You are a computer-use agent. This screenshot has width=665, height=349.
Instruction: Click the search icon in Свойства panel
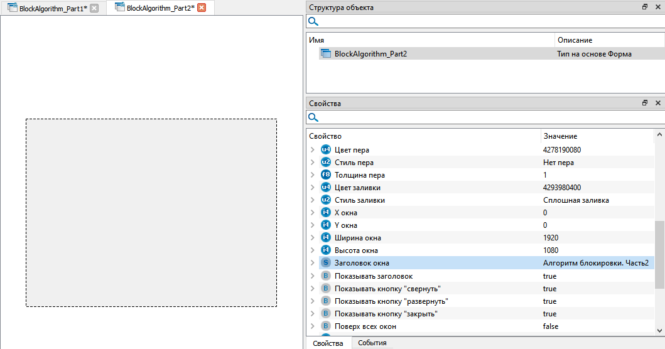pyautogui.click(x=313, y=117)
